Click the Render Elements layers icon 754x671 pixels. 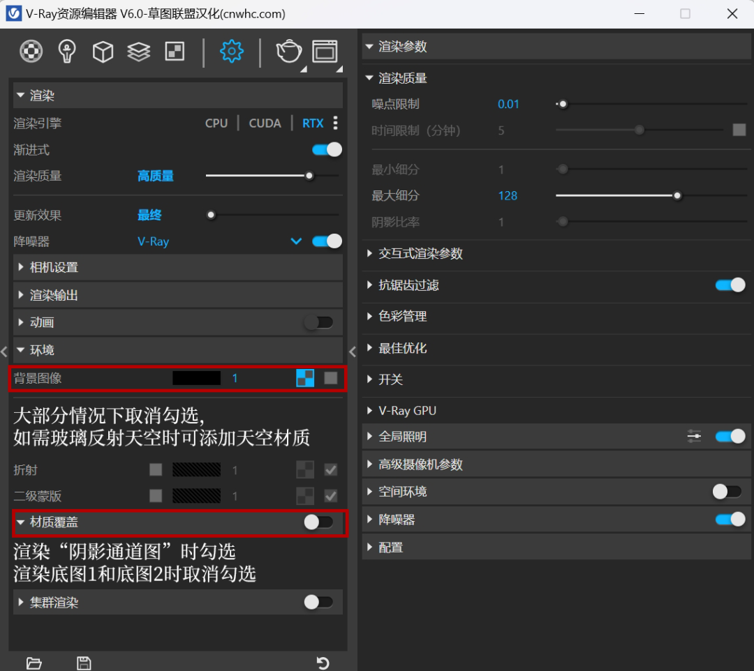click(138, 52)
